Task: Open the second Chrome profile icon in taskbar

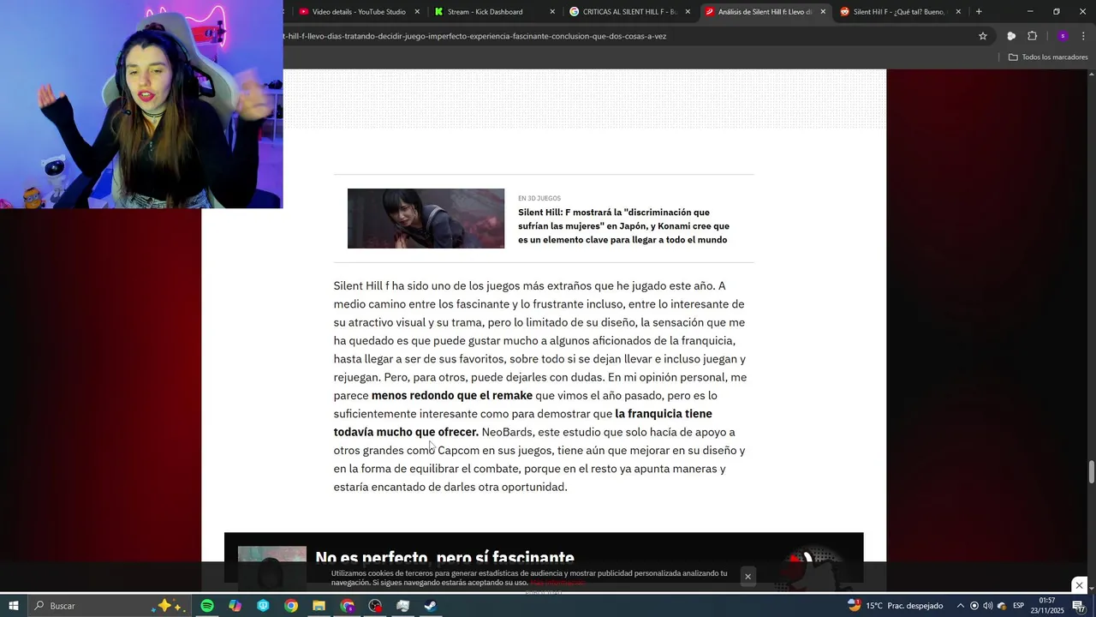Action: point(347,606)
